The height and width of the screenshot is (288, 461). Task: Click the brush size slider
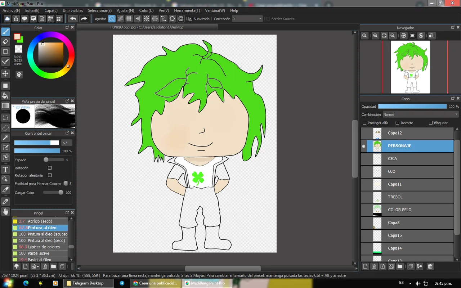[x=36, y=143]
